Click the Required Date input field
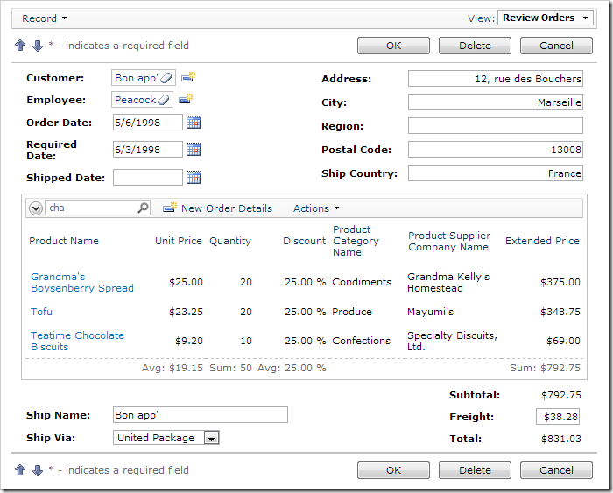The width and height of the screenshot is (613, 493). 148,150
